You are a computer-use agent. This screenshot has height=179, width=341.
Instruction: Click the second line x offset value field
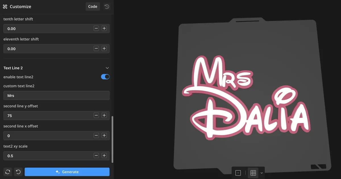click(56, 136)
